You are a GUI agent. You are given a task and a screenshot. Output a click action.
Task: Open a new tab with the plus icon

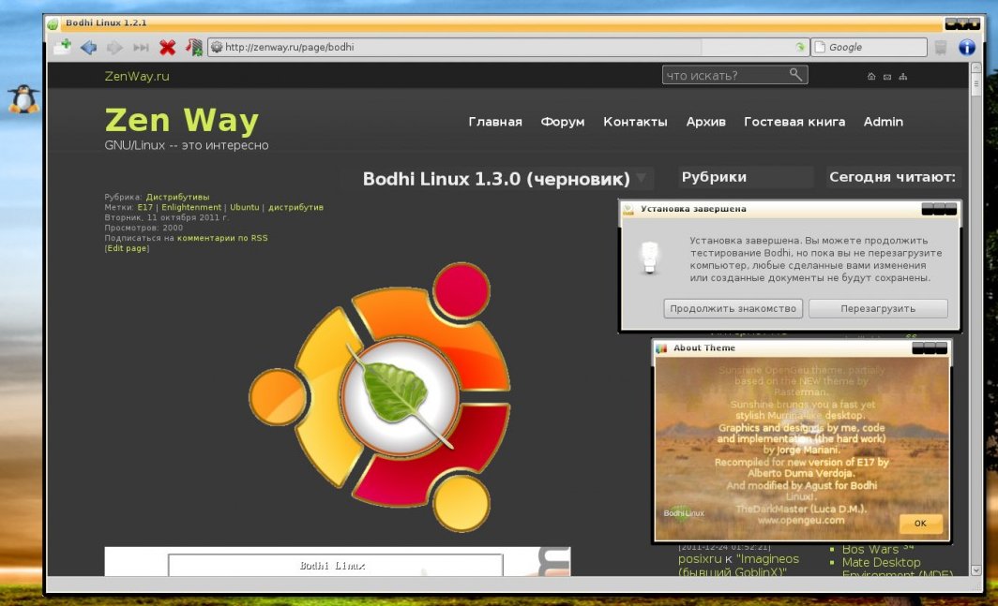[62, 47]
